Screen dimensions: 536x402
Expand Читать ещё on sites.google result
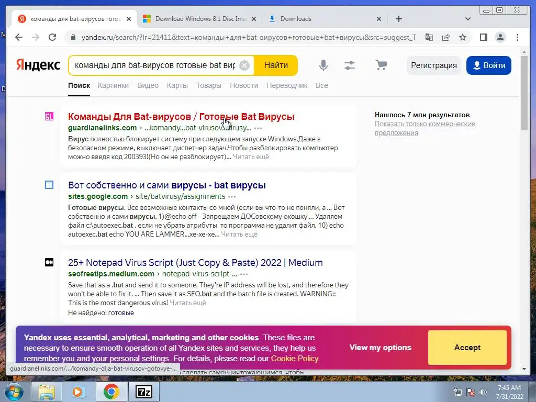(239, 234)
